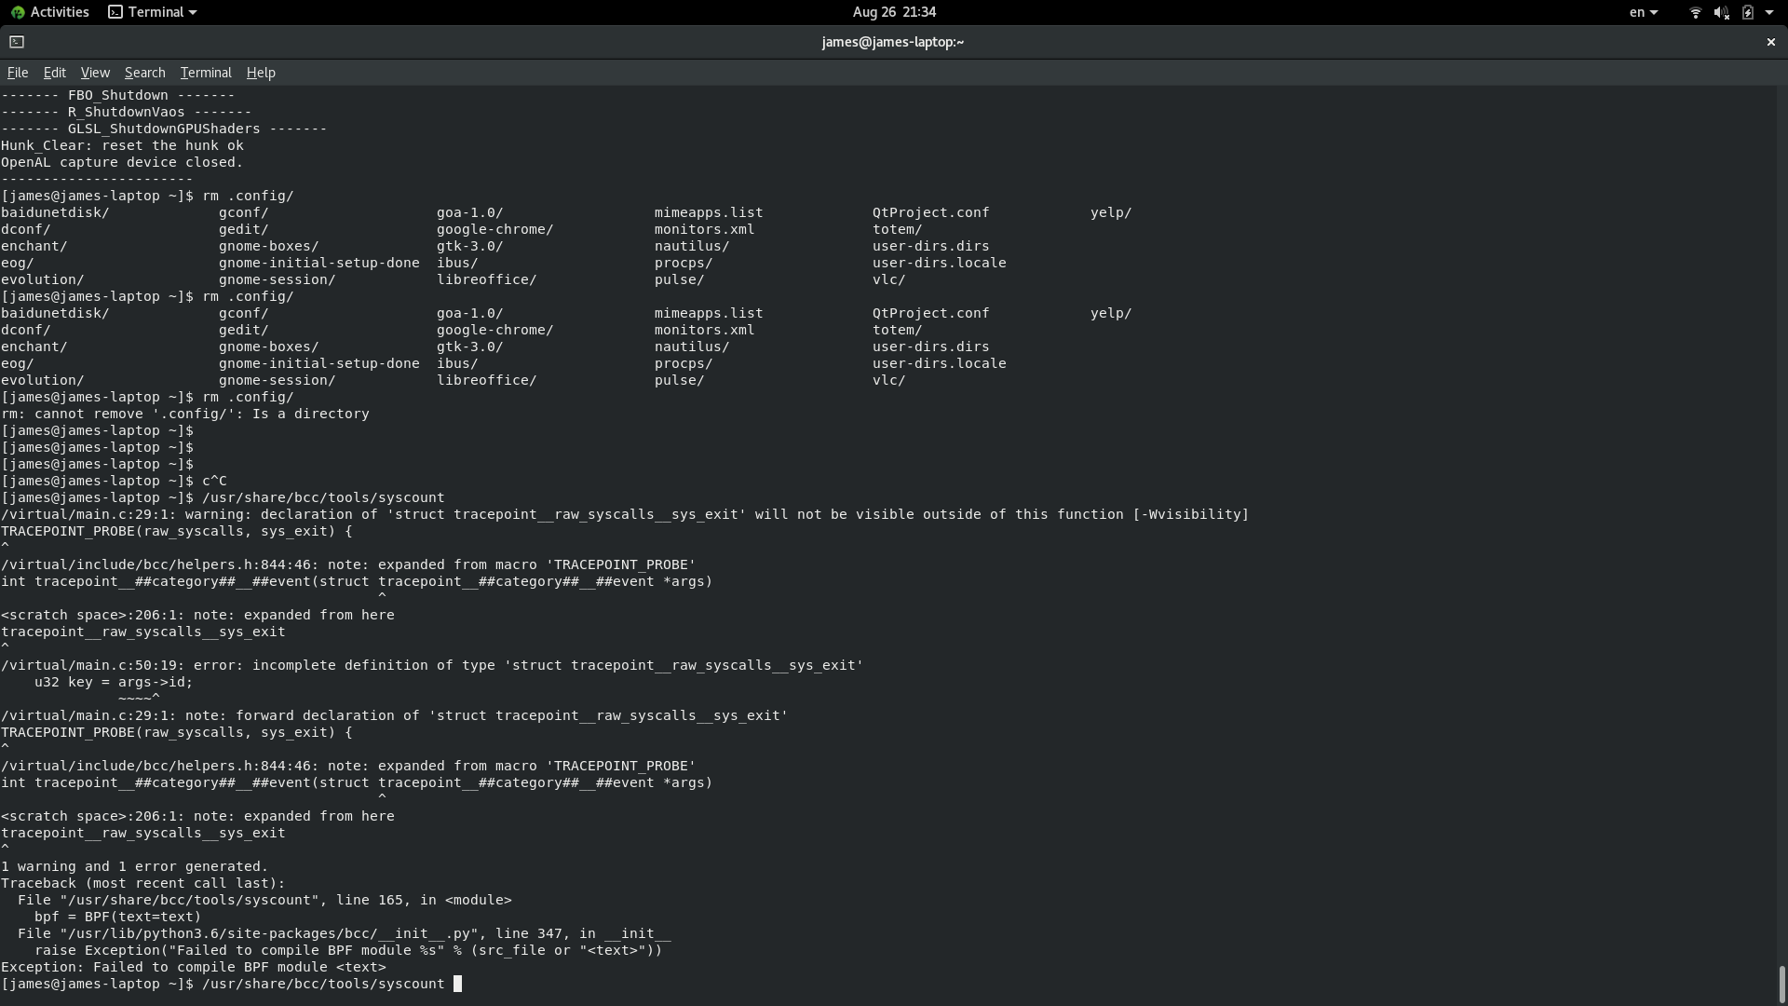Open the 'en' input language dropdown
This screenshot has height=1006, width=1788.
point(1643,12)
